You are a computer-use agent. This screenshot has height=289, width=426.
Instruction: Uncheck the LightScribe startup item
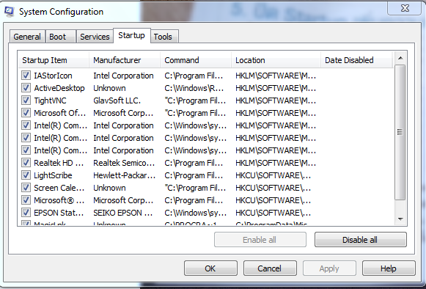coord(26,175)
